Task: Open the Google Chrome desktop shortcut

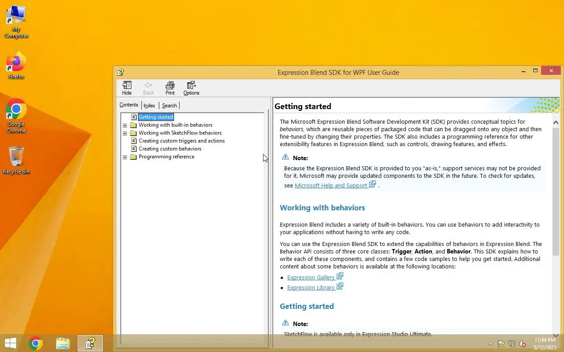Action: [16, 116]
